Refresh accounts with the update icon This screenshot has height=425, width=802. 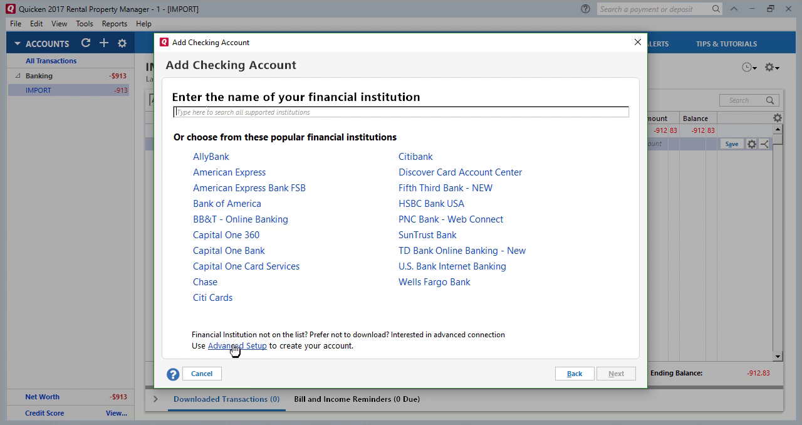tap(86, 43)
